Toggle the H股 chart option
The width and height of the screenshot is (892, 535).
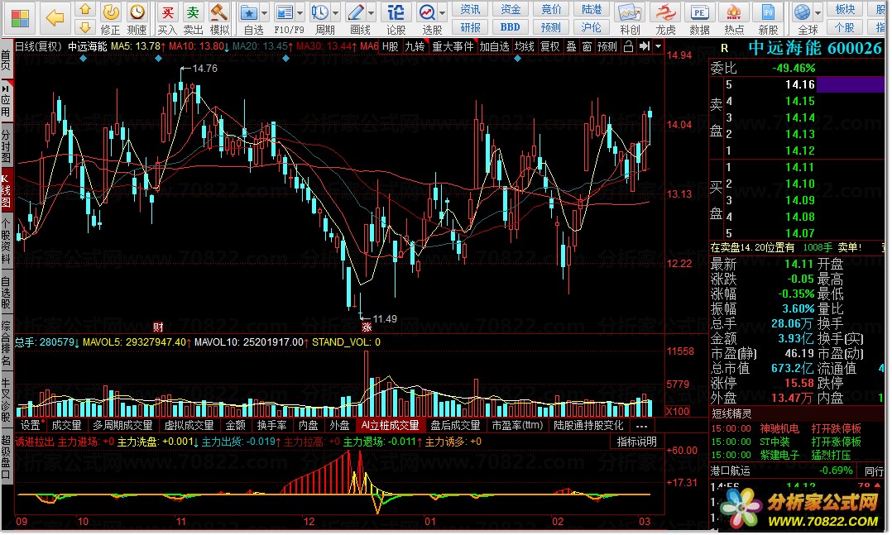(x=391, y=46)
